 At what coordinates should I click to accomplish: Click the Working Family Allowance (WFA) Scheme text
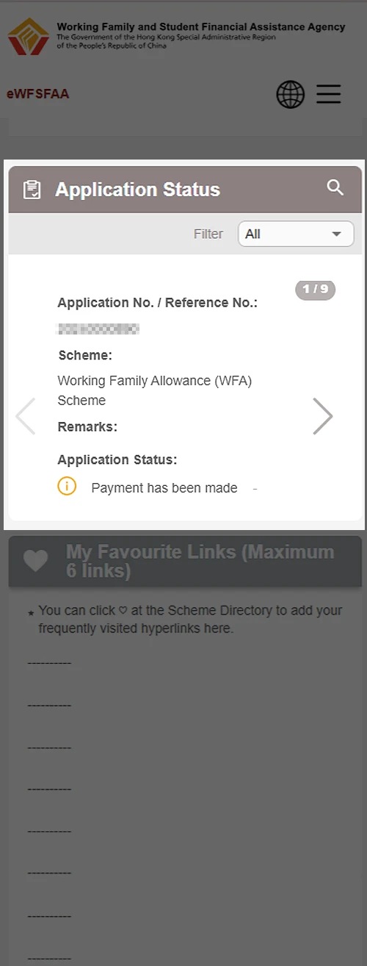coord(155,390)
